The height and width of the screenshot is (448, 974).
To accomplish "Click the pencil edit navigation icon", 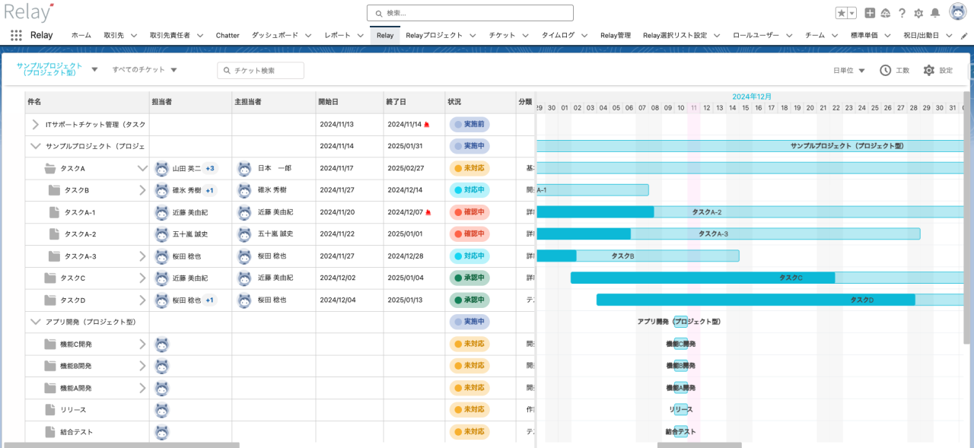I will pos(964,36).
